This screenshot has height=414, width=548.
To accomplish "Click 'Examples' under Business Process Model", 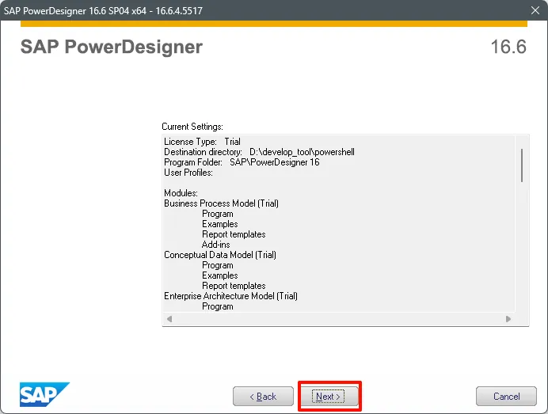I will [220, 224].
